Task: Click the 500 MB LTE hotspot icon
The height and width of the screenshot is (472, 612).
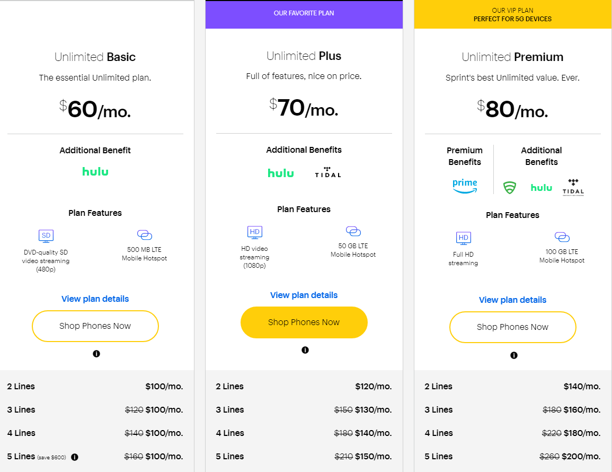Action: [144, 235]
